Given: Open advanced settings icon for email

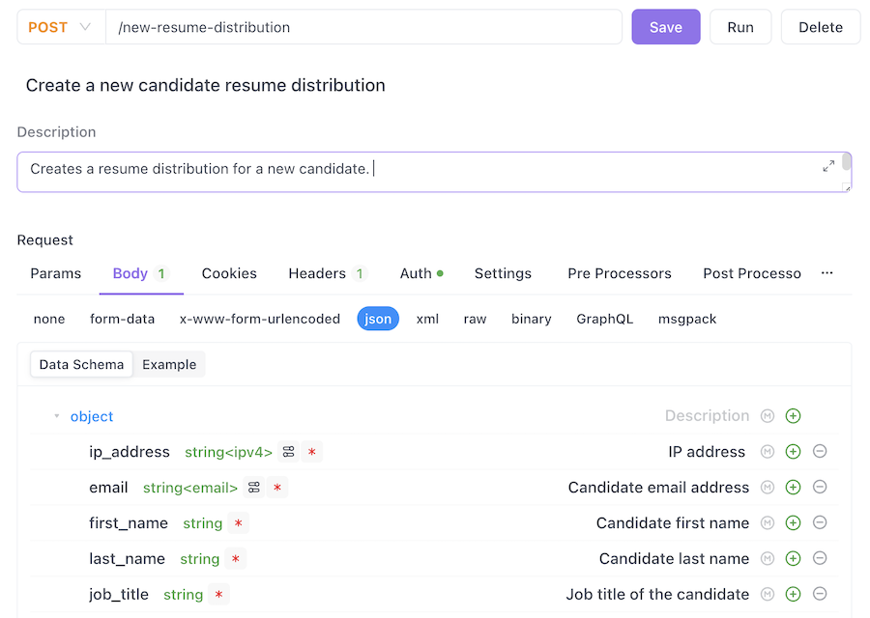Looking at the screenshot, I should [x=254, y=488].
